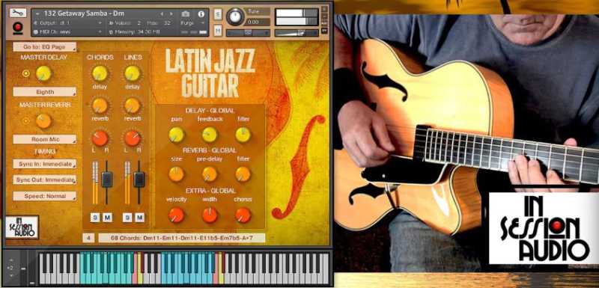Viewport: 599px width, 288px height.
Task: Open instrument info via the i icon
Action: (x=201, y=13)
